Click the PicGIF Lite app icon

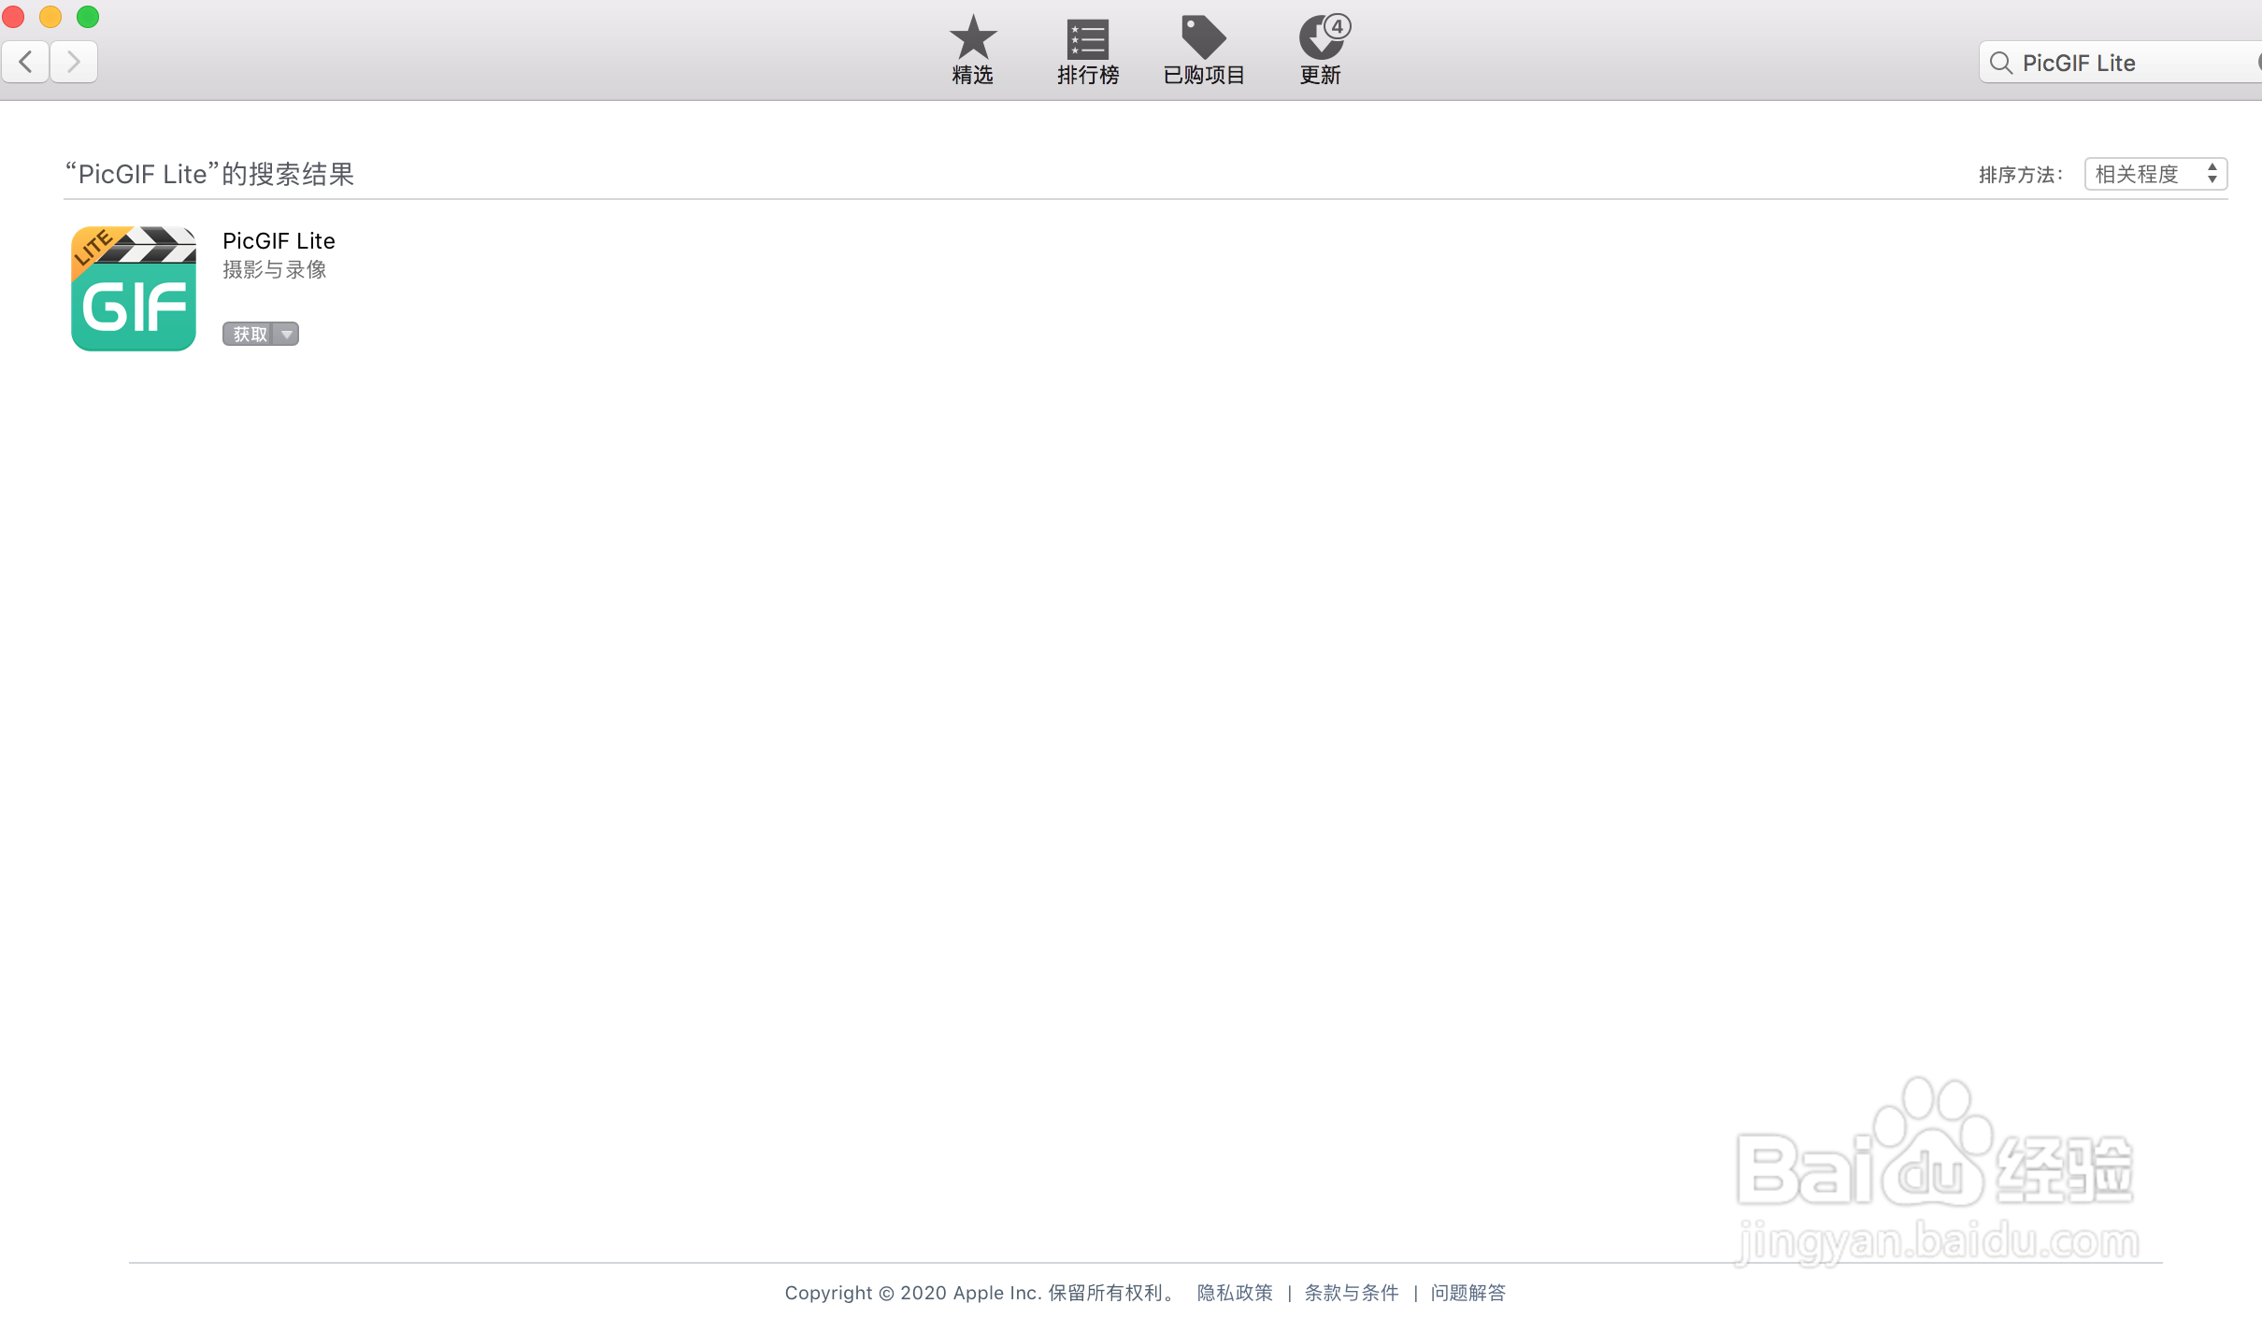(132, 288)
